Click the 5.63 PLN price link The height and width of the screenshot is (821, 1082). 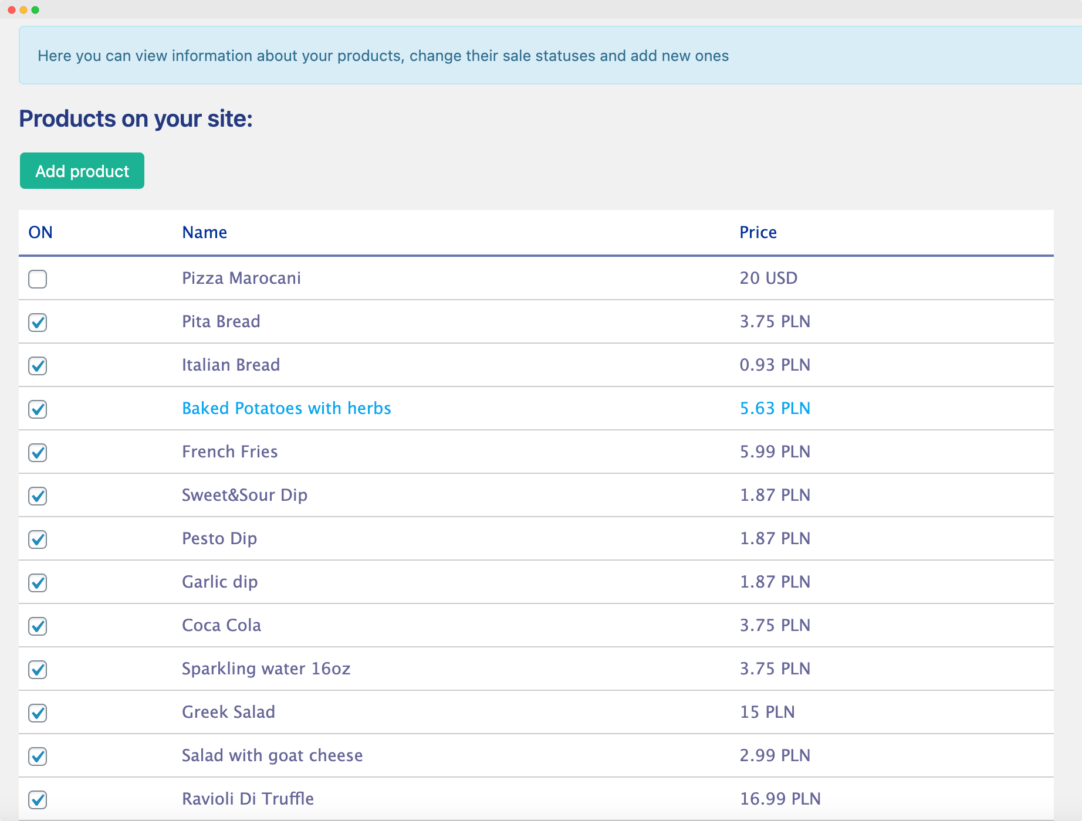775,408
